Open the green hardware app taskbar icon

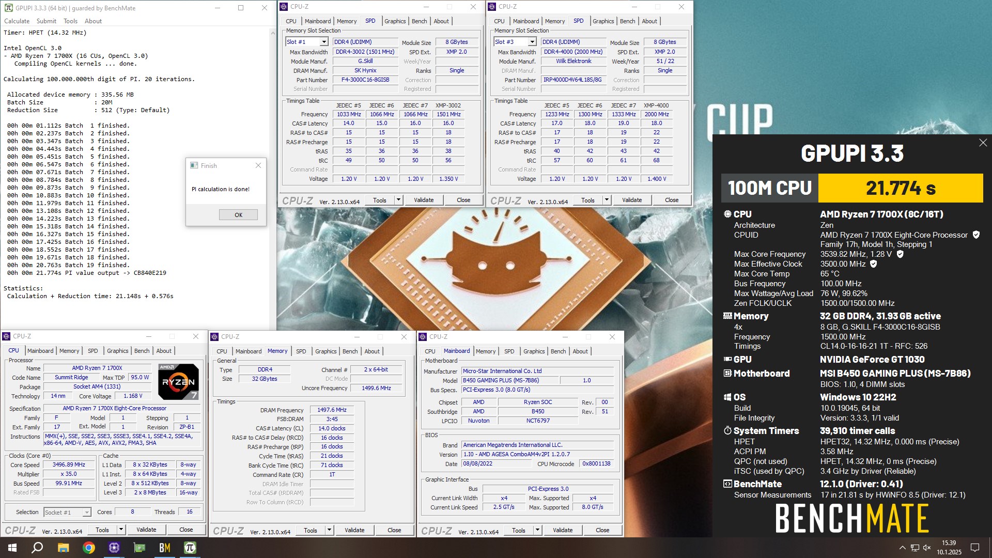(x=139, y=548)
